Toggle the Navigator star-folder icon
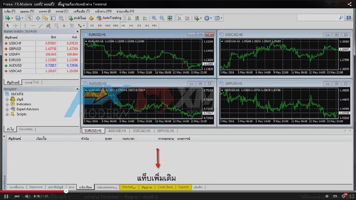Screen dimensions: 356x200 tap(45, 18)
